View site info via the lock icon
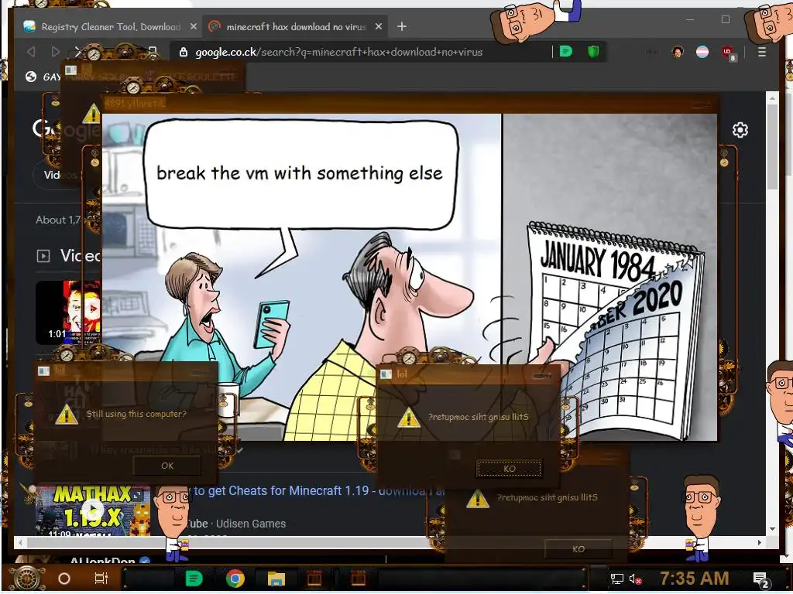 coord(184,52)
